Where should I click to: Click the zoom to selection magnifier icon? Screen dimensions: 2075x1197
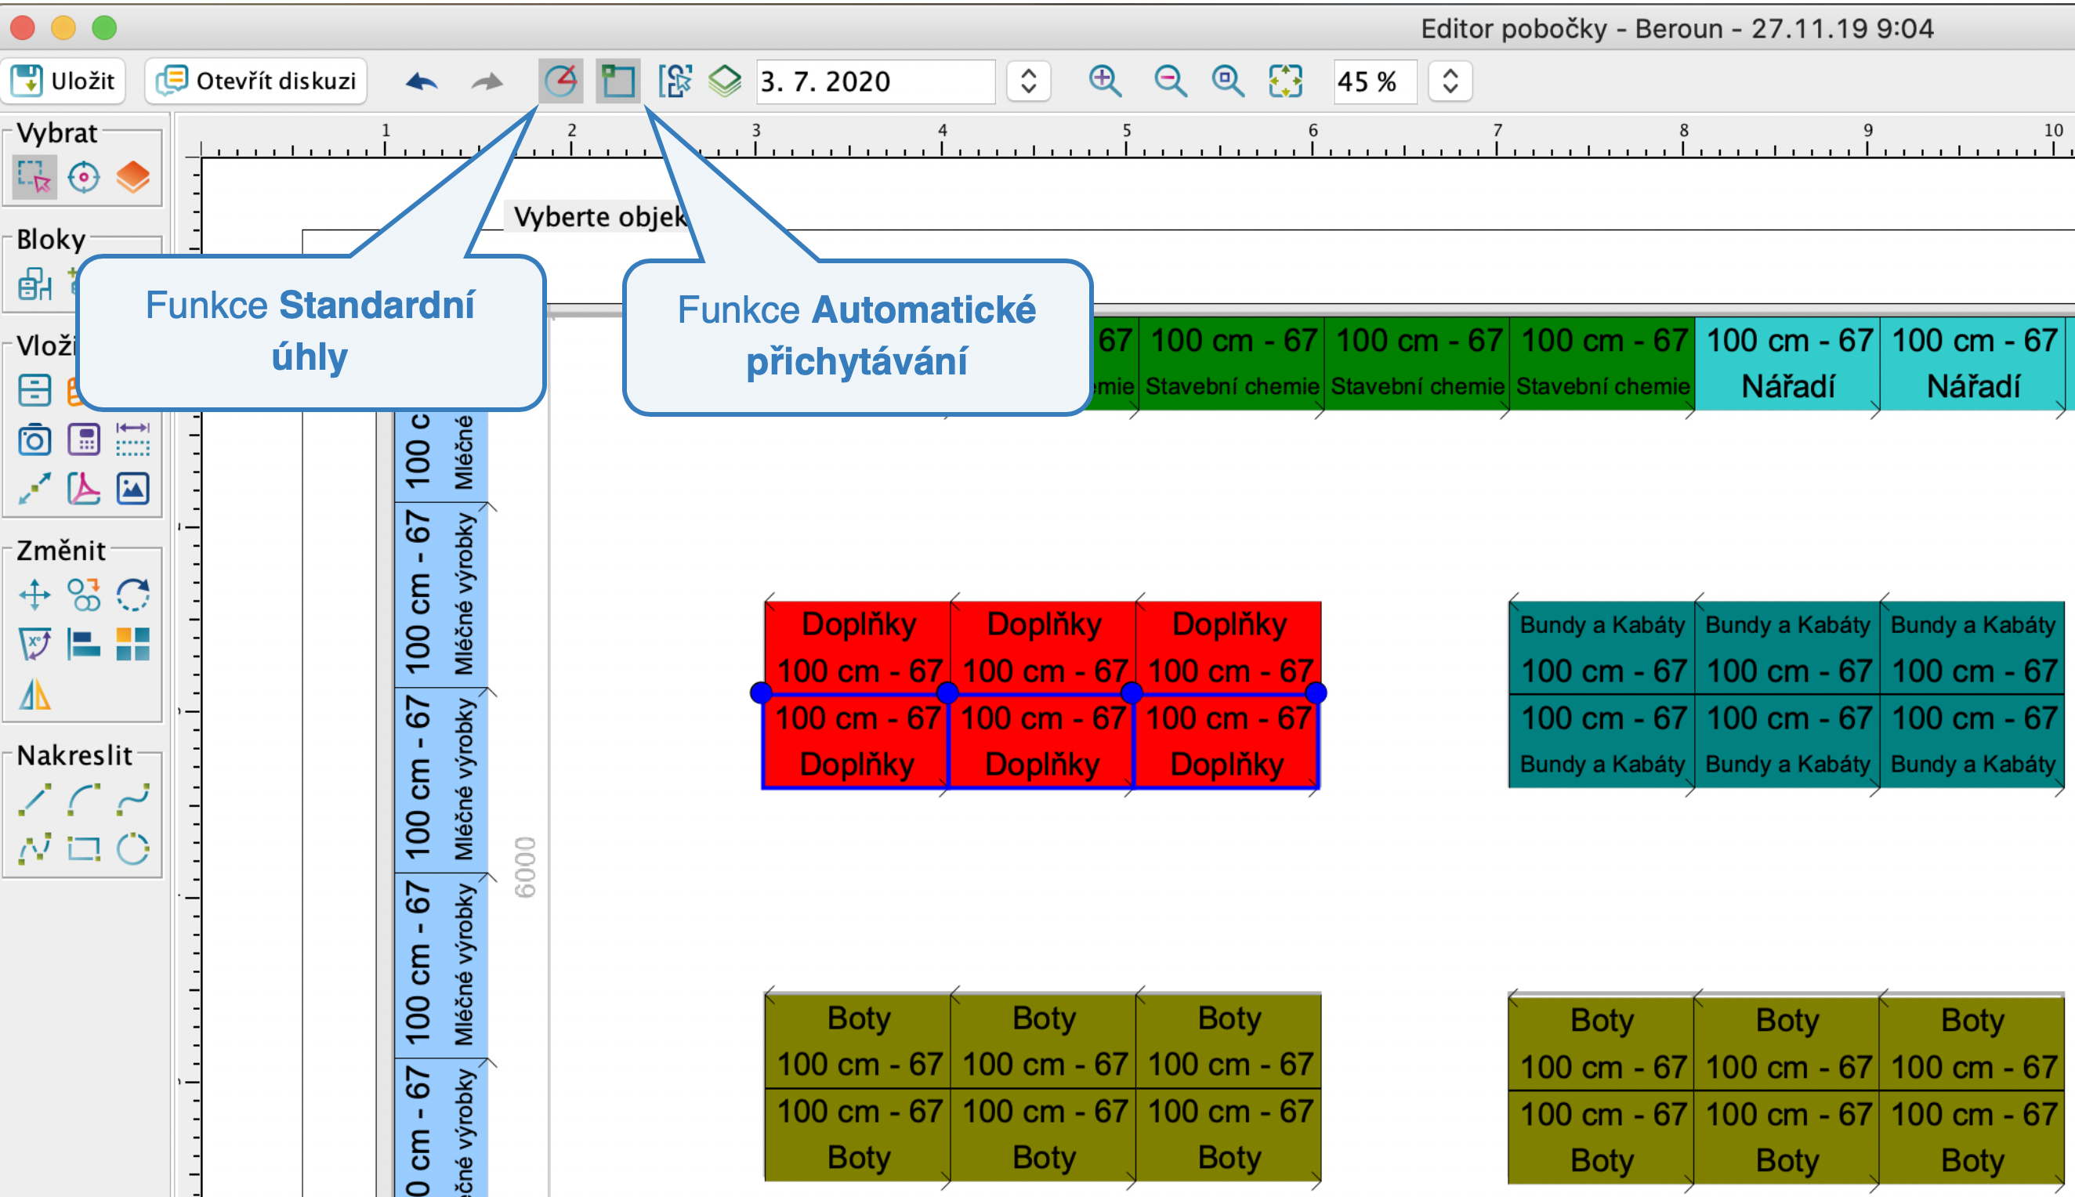(1227, 81)
